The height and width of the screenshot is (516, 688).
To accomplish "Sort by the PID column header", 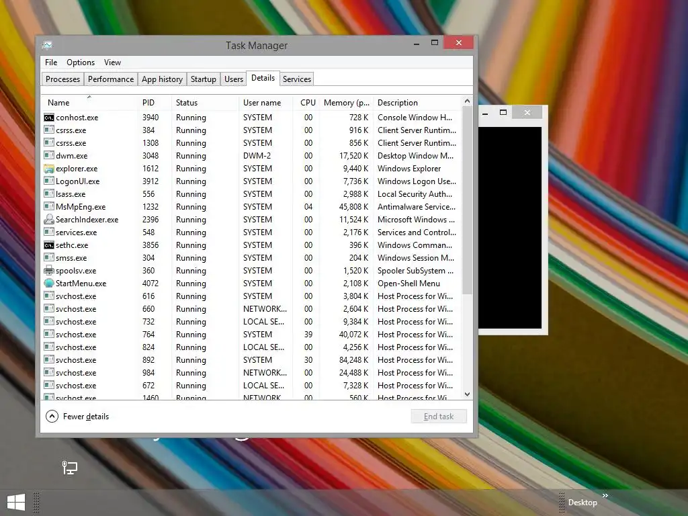I will pos(154,103).
